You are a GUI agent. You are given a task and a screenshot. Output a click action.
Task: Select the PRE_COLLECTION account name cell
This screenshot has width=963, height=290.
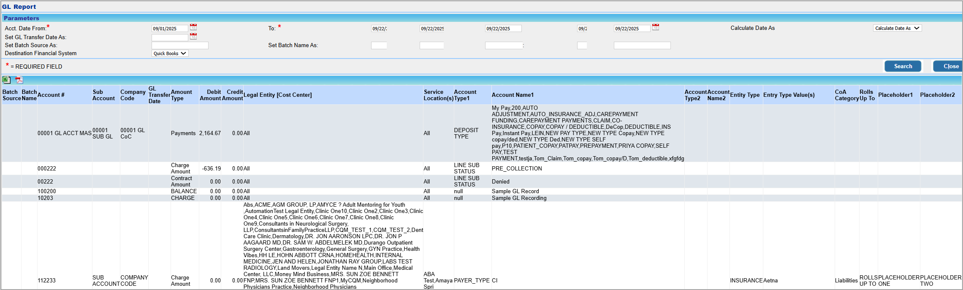517,168
